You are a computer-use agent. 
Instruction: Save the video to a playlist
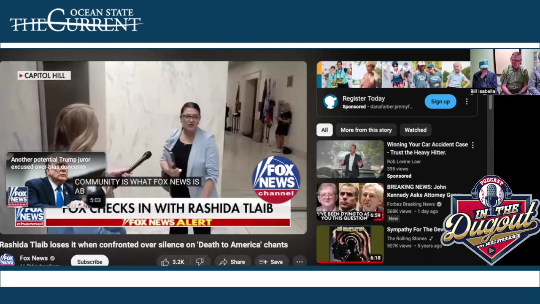click(x=271, y=262)
